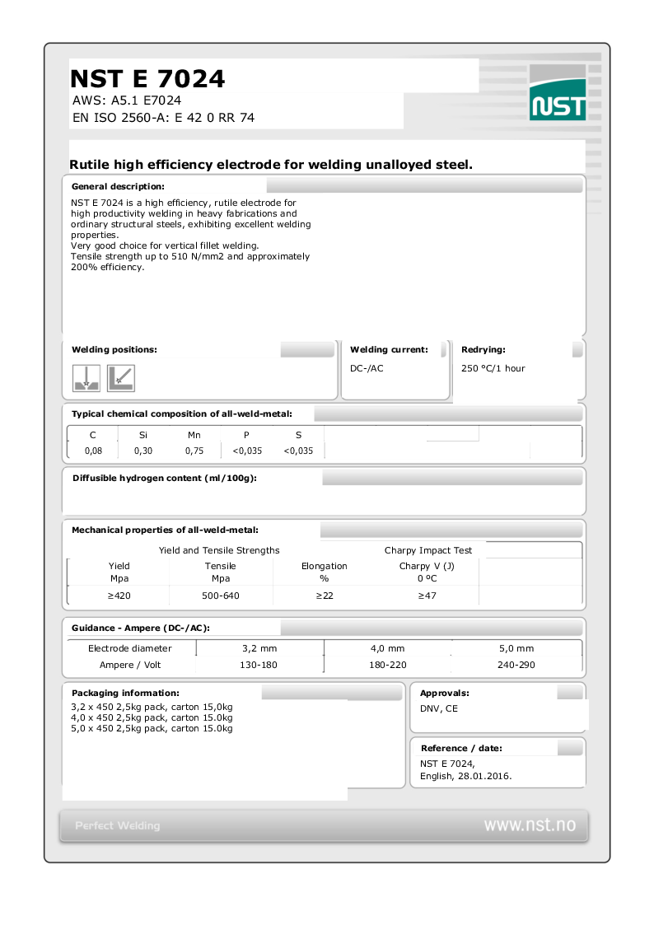
Task: Select the '3,2 mm' diameter cell
Action: [x=259, y=648]
